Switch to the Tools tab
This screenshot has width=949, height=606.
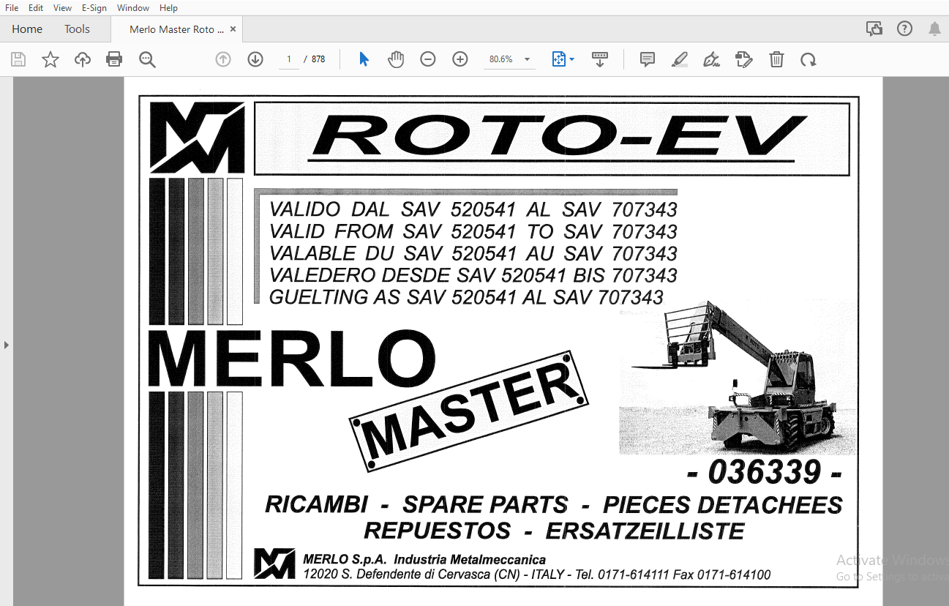(x=77, y=29)
